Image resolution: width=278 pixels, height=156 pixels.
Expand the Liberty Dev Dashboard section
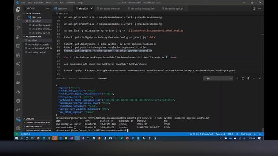pyautogui.click(x=38, y=123)
